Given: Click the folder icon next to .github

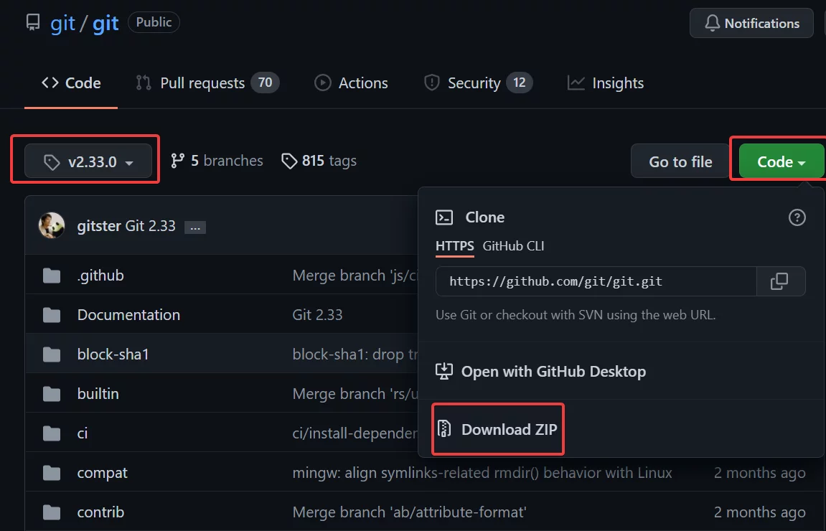Looking at the screenshot, I should (x=52, y=276).
